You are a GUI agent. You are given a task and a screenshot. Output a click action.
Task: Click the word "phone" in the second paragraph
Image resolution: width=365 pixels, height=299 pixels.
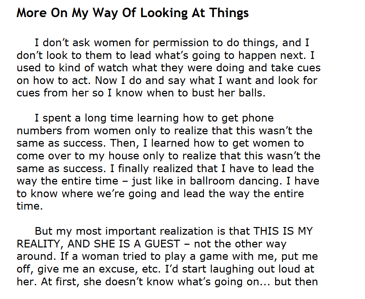pos(257,118)
